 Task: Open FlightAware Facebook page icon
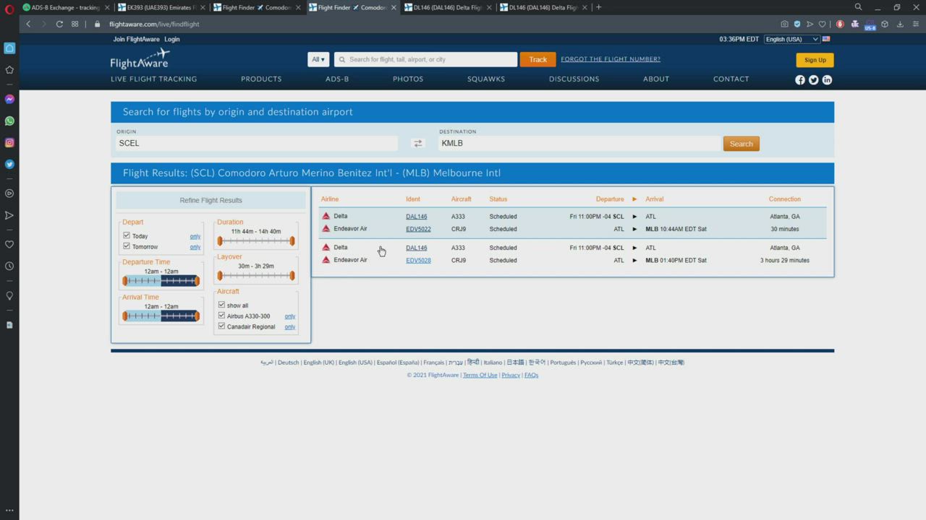(x=800, y=80)
